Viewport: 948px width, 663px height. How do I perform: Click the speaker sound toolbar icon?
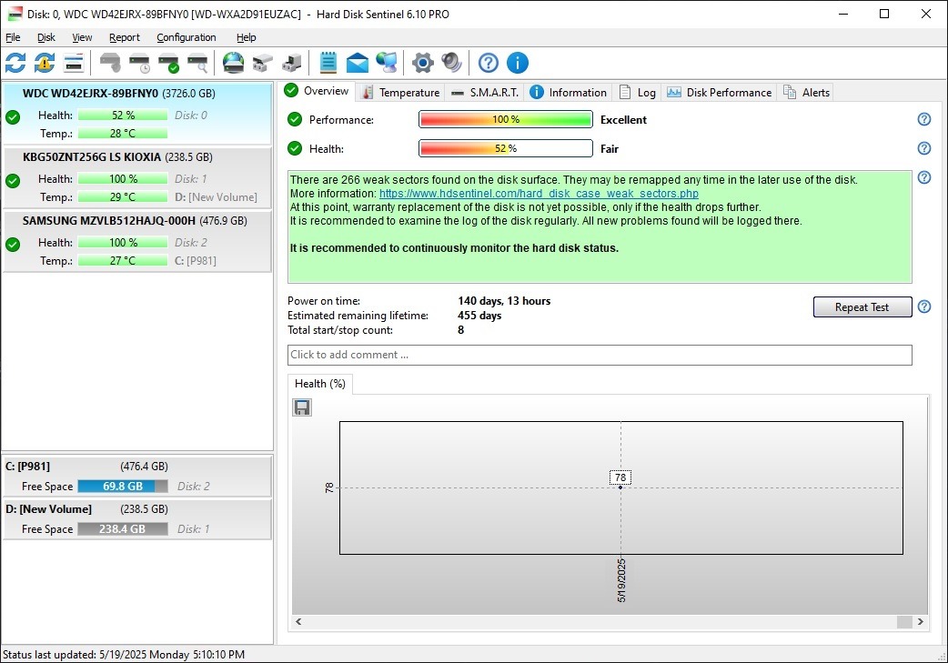pos(451,63)
